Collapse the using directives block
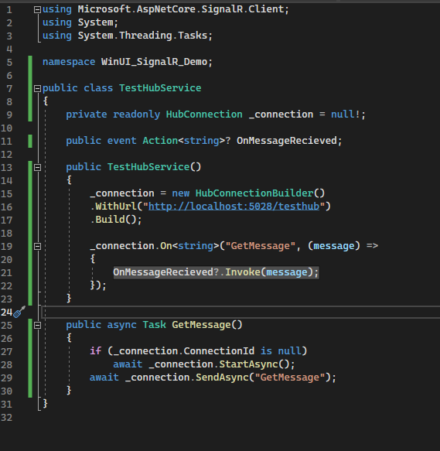The image size is (440, 451). click(37, 10)
